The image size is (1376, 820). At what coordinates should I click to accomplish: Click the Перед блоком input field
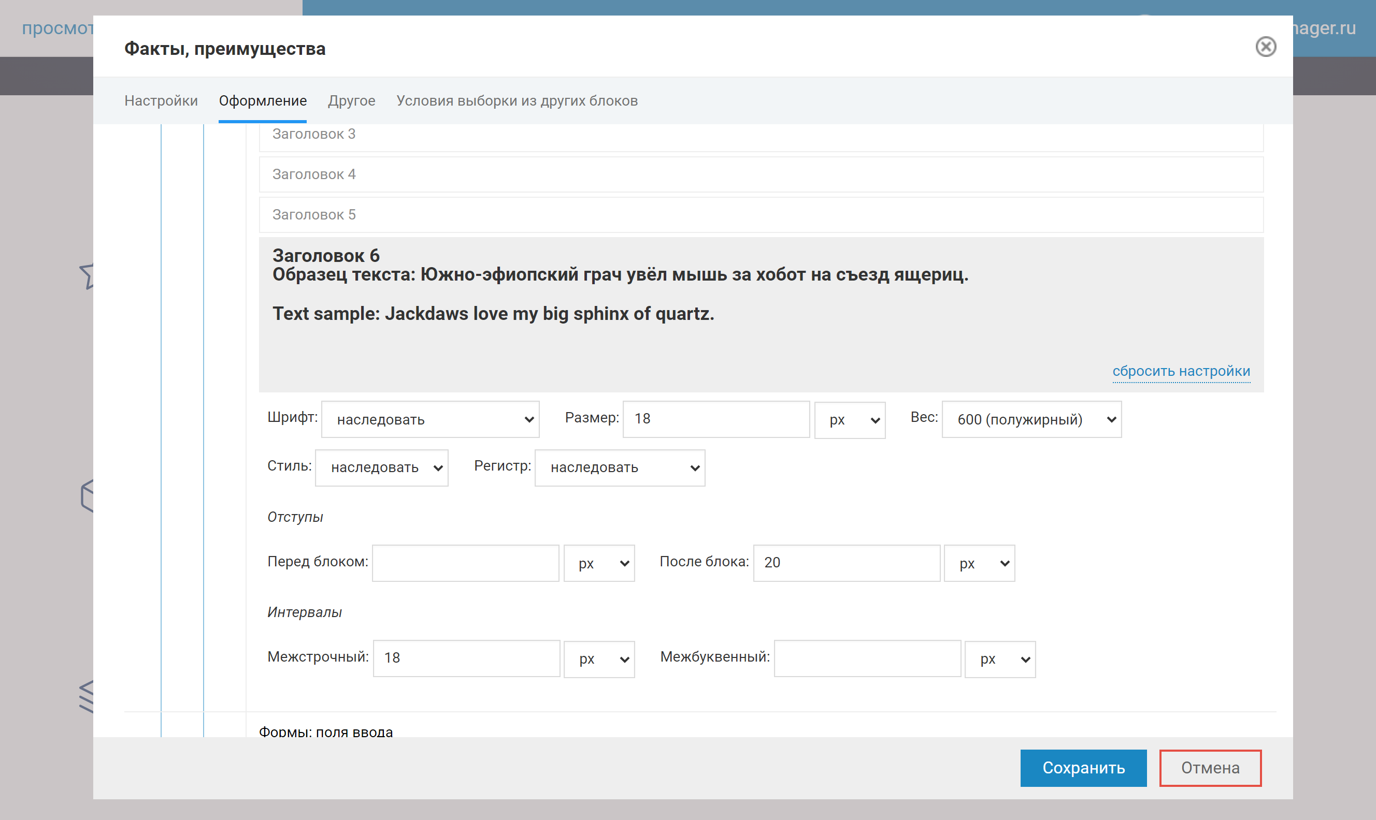[x=465, y=563]
